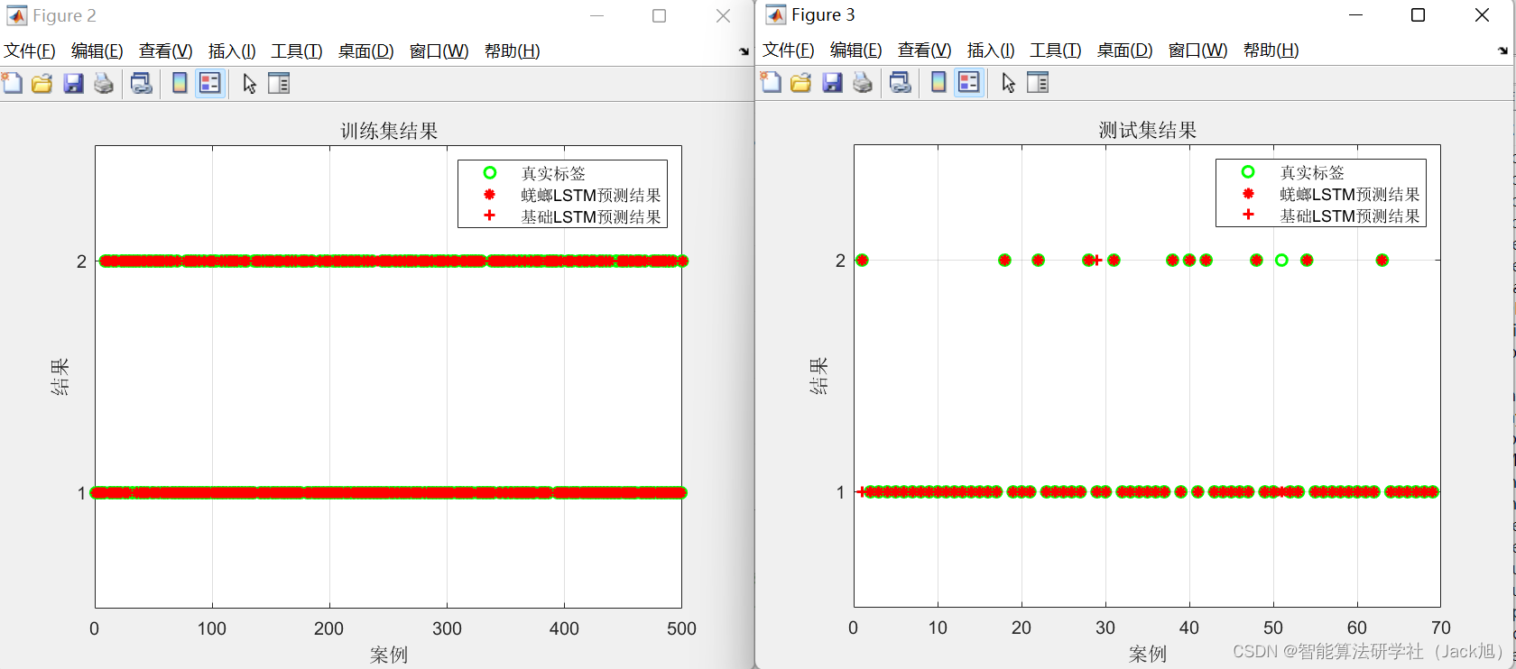Click New Figure icon in Figure 3 toolbar
This screenshot has height=669, width=1516.
pos(771,83)
